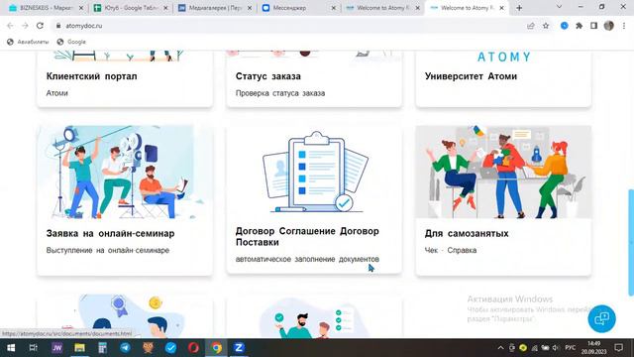The image size is (634, 357).
Task: Launch Opera browser from the taskbar
Action: pos(193,348)
